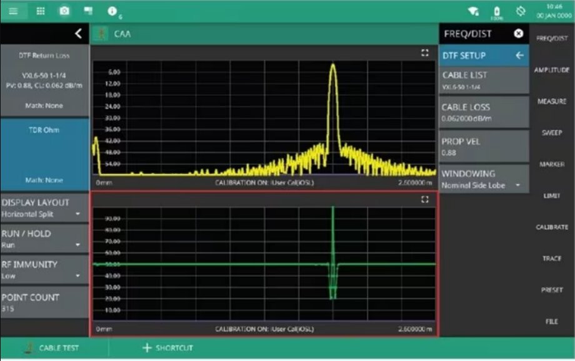Screen dimensions: 575x361
Task: Edit the PROP VEL value
Action: tap(484, 147)
